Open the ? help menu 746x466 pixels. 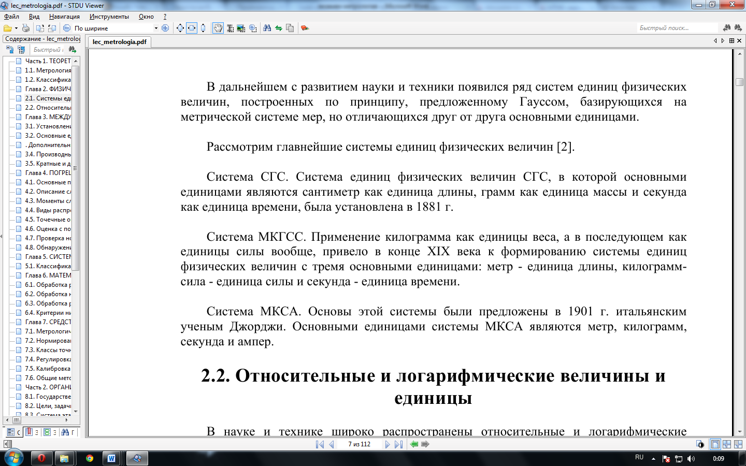(x=165, y=17)
